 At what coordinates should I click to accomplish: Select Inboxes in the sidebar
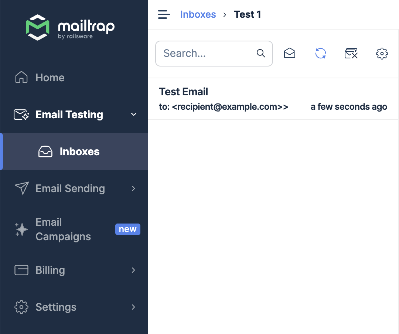click(x=79, y=151)
